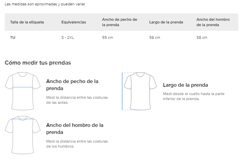Screen dimensions: 244x161
Task: Click the garment length t-shirt illustration
Action: pyautogui.click(x=139, y=91)
